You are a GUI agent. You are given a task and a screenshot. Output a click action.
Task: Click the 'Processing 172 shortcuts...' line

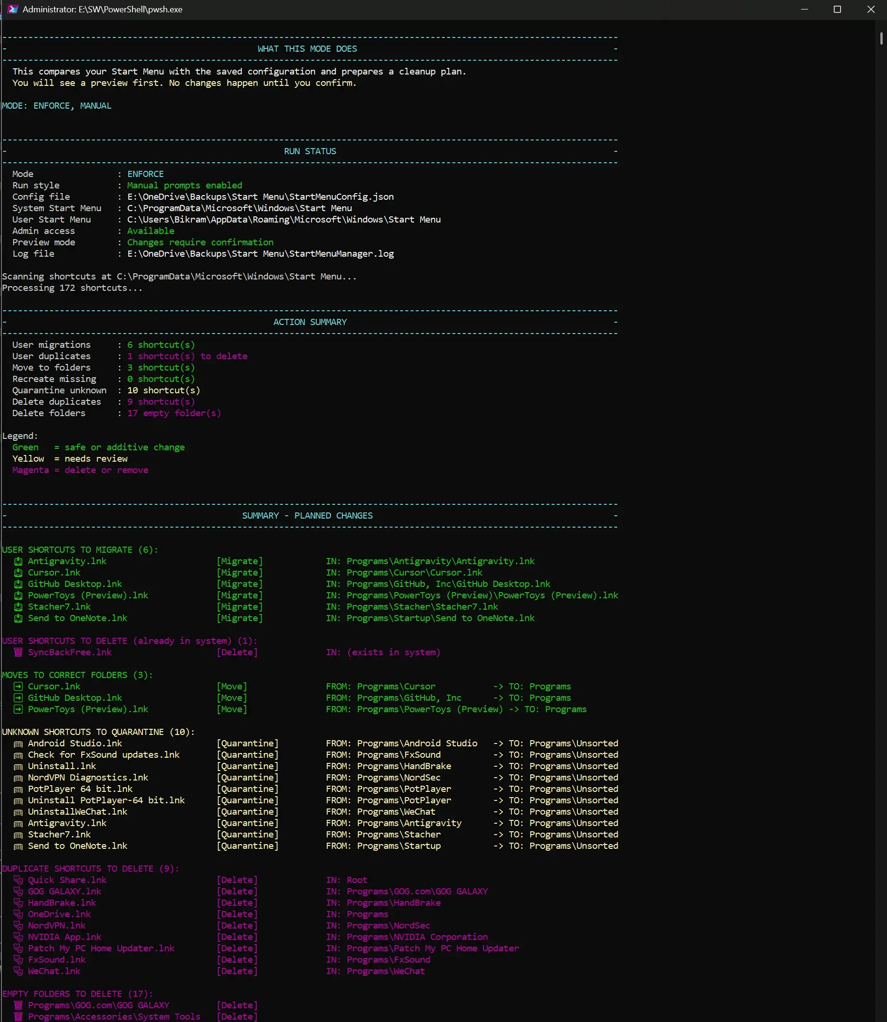(72, 288)
